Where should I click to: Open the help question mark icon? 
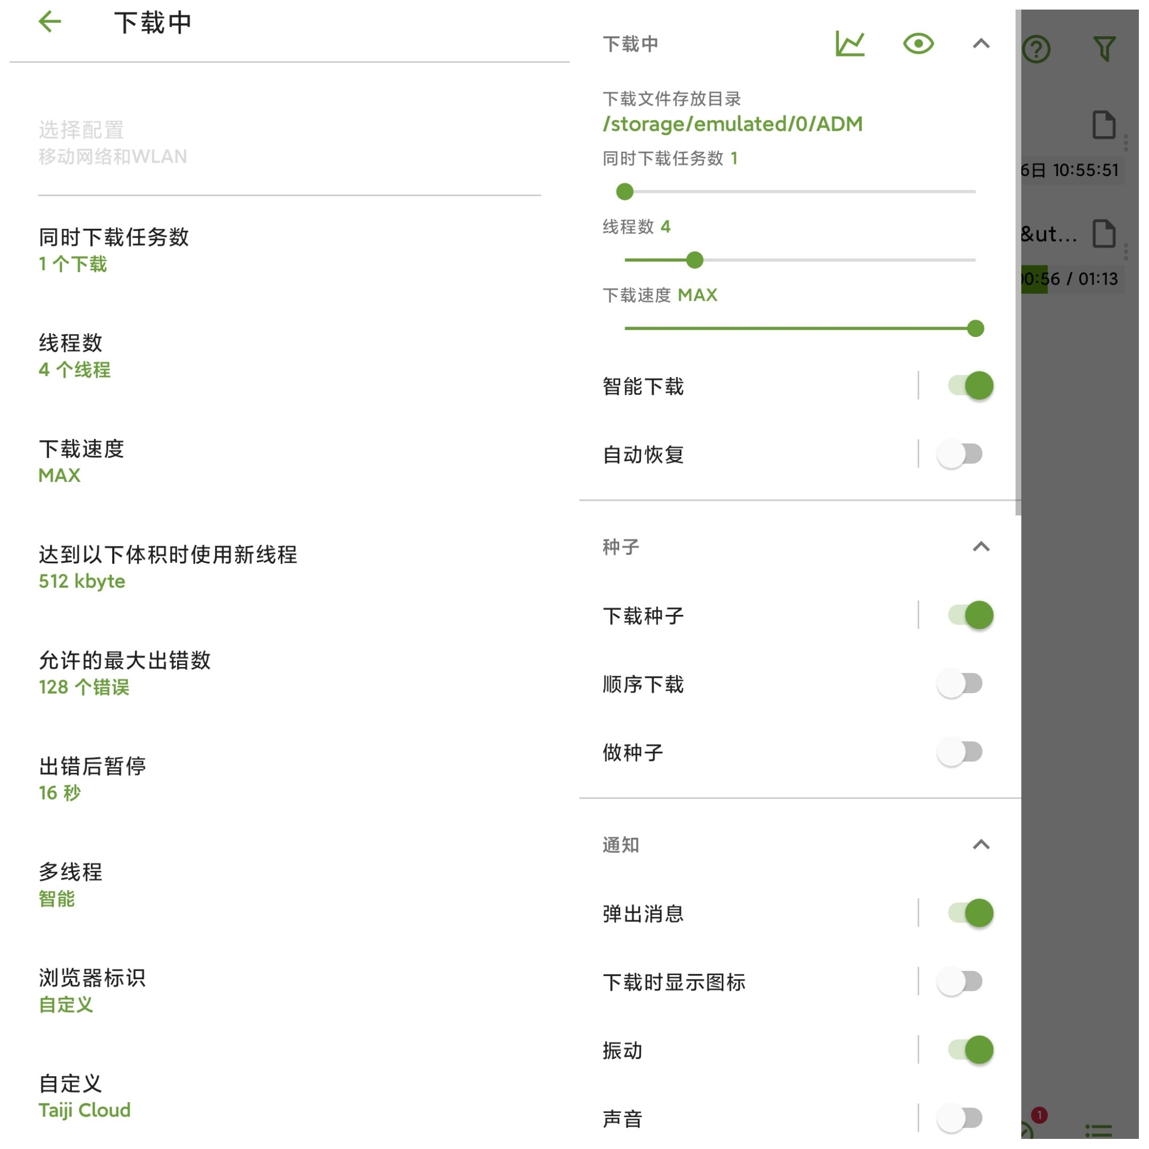[1045, 49]
